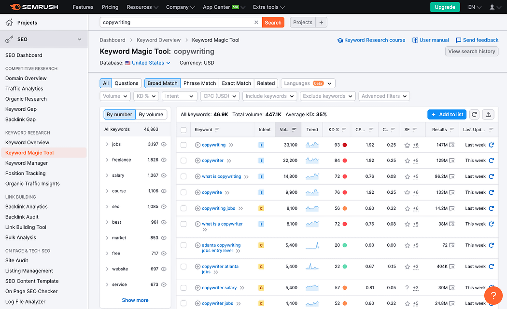
Task: Refresh the copywriting keyword row data
Action: pyautogui.click(x=492, y=145)
